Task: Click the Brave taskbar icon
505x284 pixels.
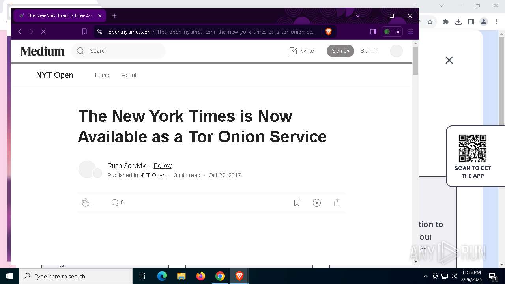Action: (239, 276)
